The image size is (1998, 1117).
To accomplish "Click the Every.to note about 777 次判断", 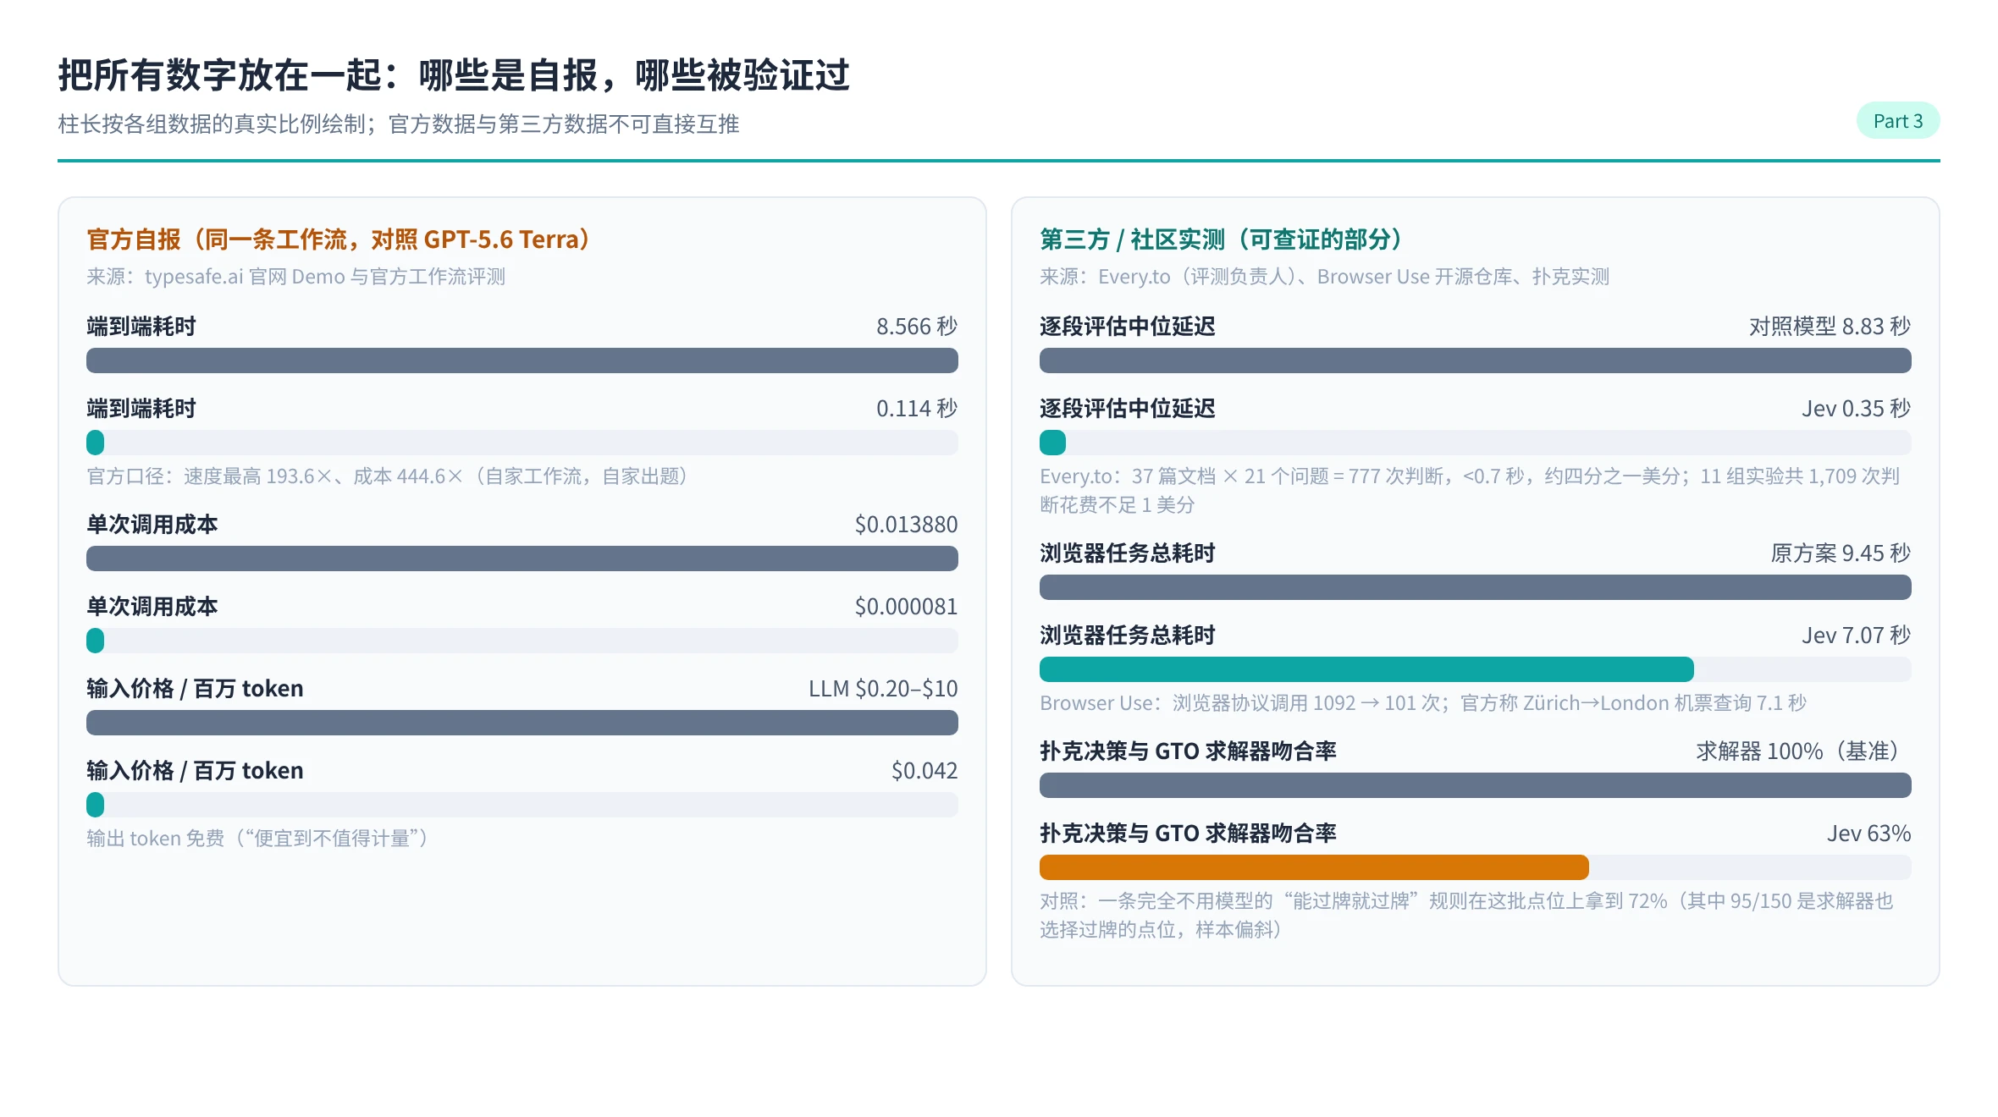I will (x=1470, y=491).
